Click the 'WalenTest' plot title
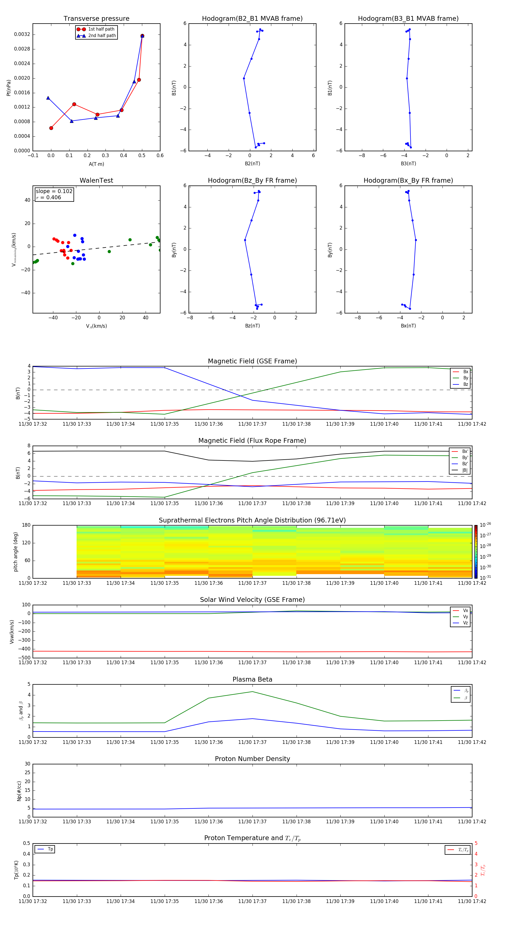505x926 pixels. click(96, 180)
